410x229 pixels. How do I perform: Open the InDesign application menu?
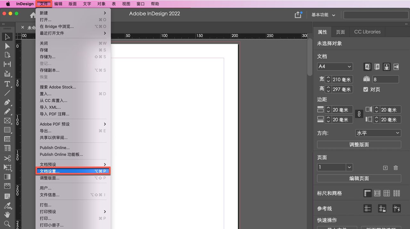tap(25, 4)
